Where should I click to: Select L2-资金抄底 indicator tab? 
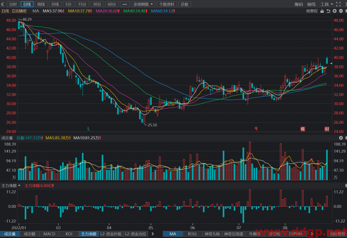coord(111,234)
